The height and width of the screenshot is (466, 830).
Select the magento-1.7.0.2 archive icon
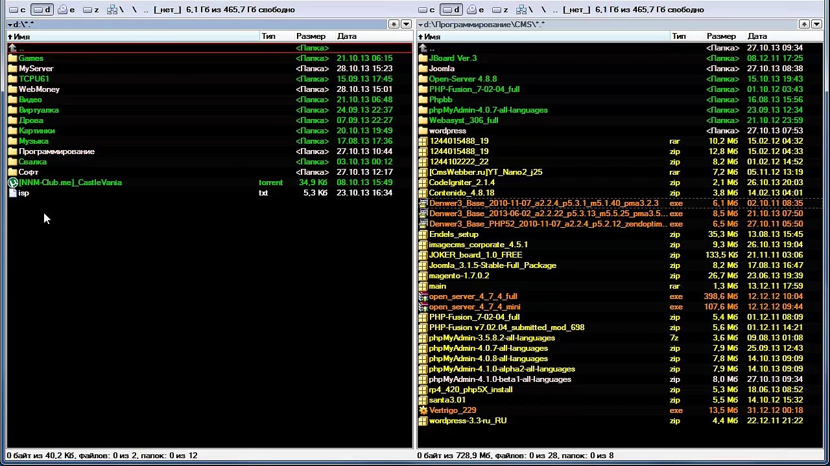point(423,276)
